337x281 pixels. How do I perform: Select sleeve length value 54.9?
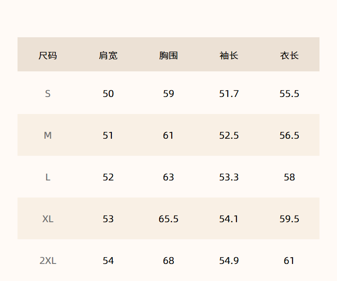229,261
